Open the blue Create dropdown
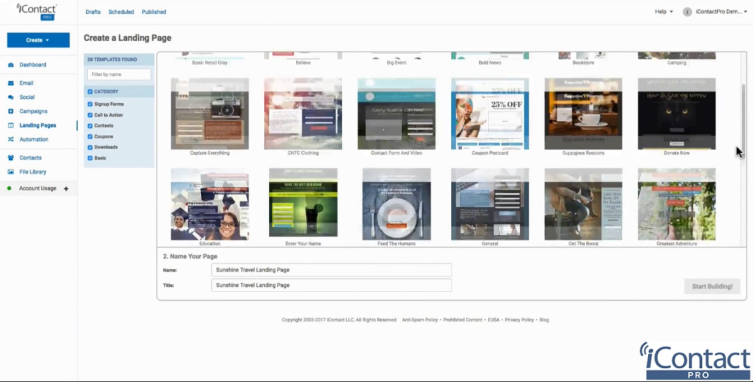The image size is (753, 382). click(38, 40)
